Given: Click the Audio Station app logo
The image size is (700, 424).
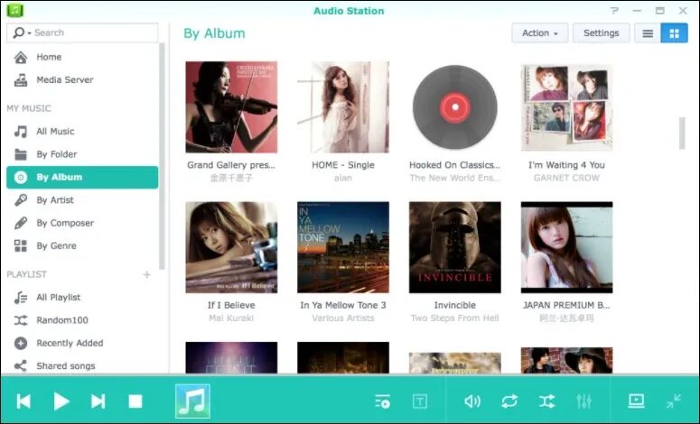Looking at the screenshot, I should [x=15, y=10].
